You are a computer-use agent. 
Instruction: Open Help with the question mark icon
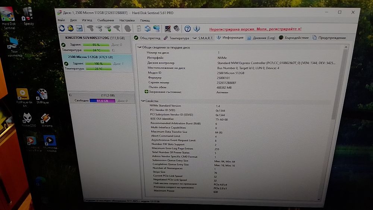click(x=188, y=29)
